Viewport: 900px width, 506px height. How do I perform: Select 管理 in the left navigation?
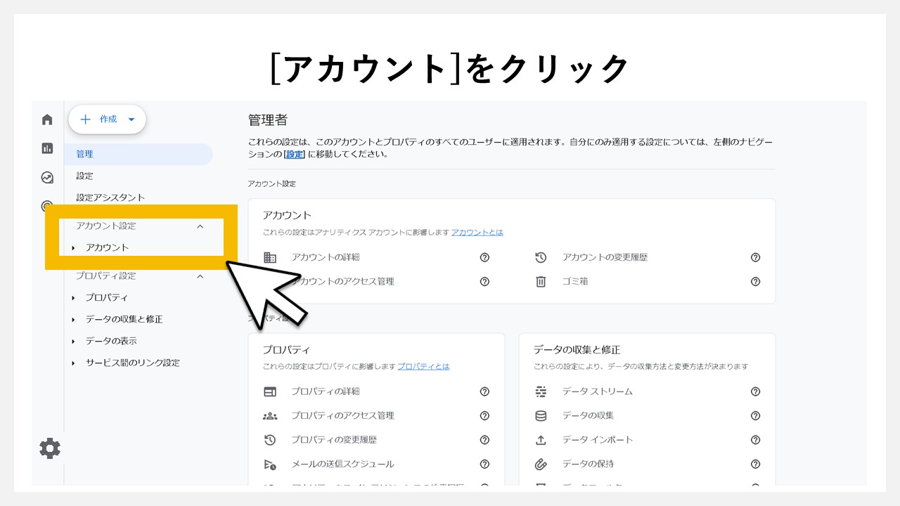(84, 154)
